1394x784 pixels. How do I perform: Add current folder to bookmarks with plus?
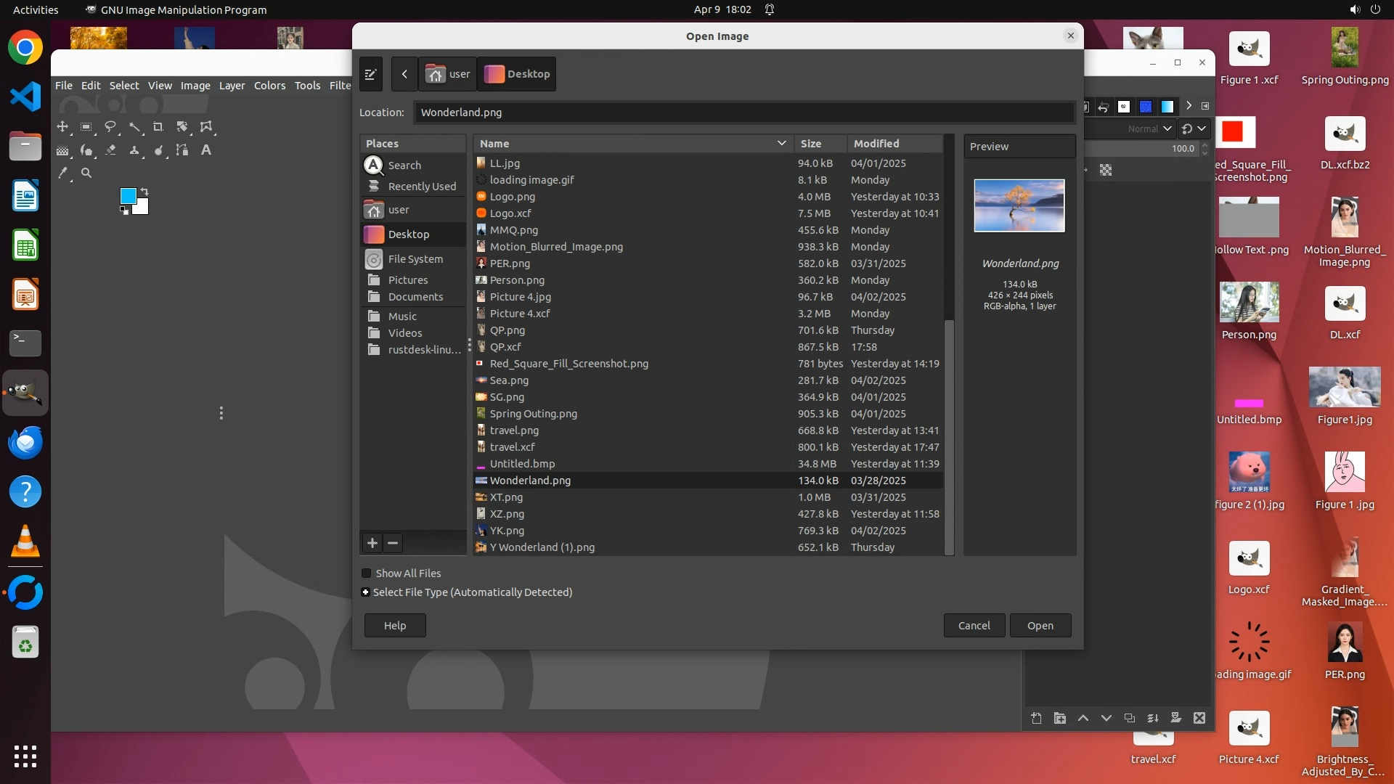pos(372,543)
